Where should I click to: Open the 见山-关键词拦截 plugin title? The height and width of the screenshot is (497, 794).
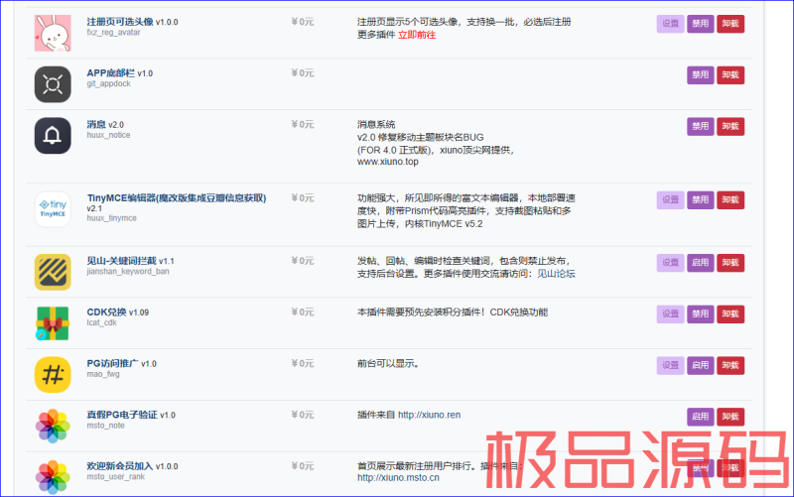pyautogui.click(x=121, y=261)
